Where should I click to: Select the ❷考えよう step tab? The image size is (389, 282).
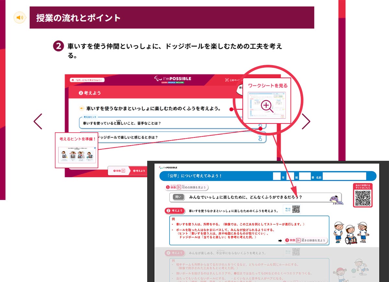pos(139,170)
